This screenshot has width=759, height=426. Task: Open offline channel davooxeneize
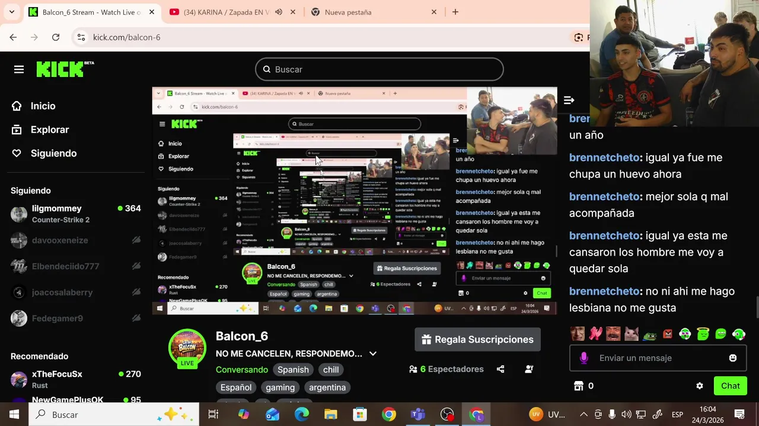point(76,240)
